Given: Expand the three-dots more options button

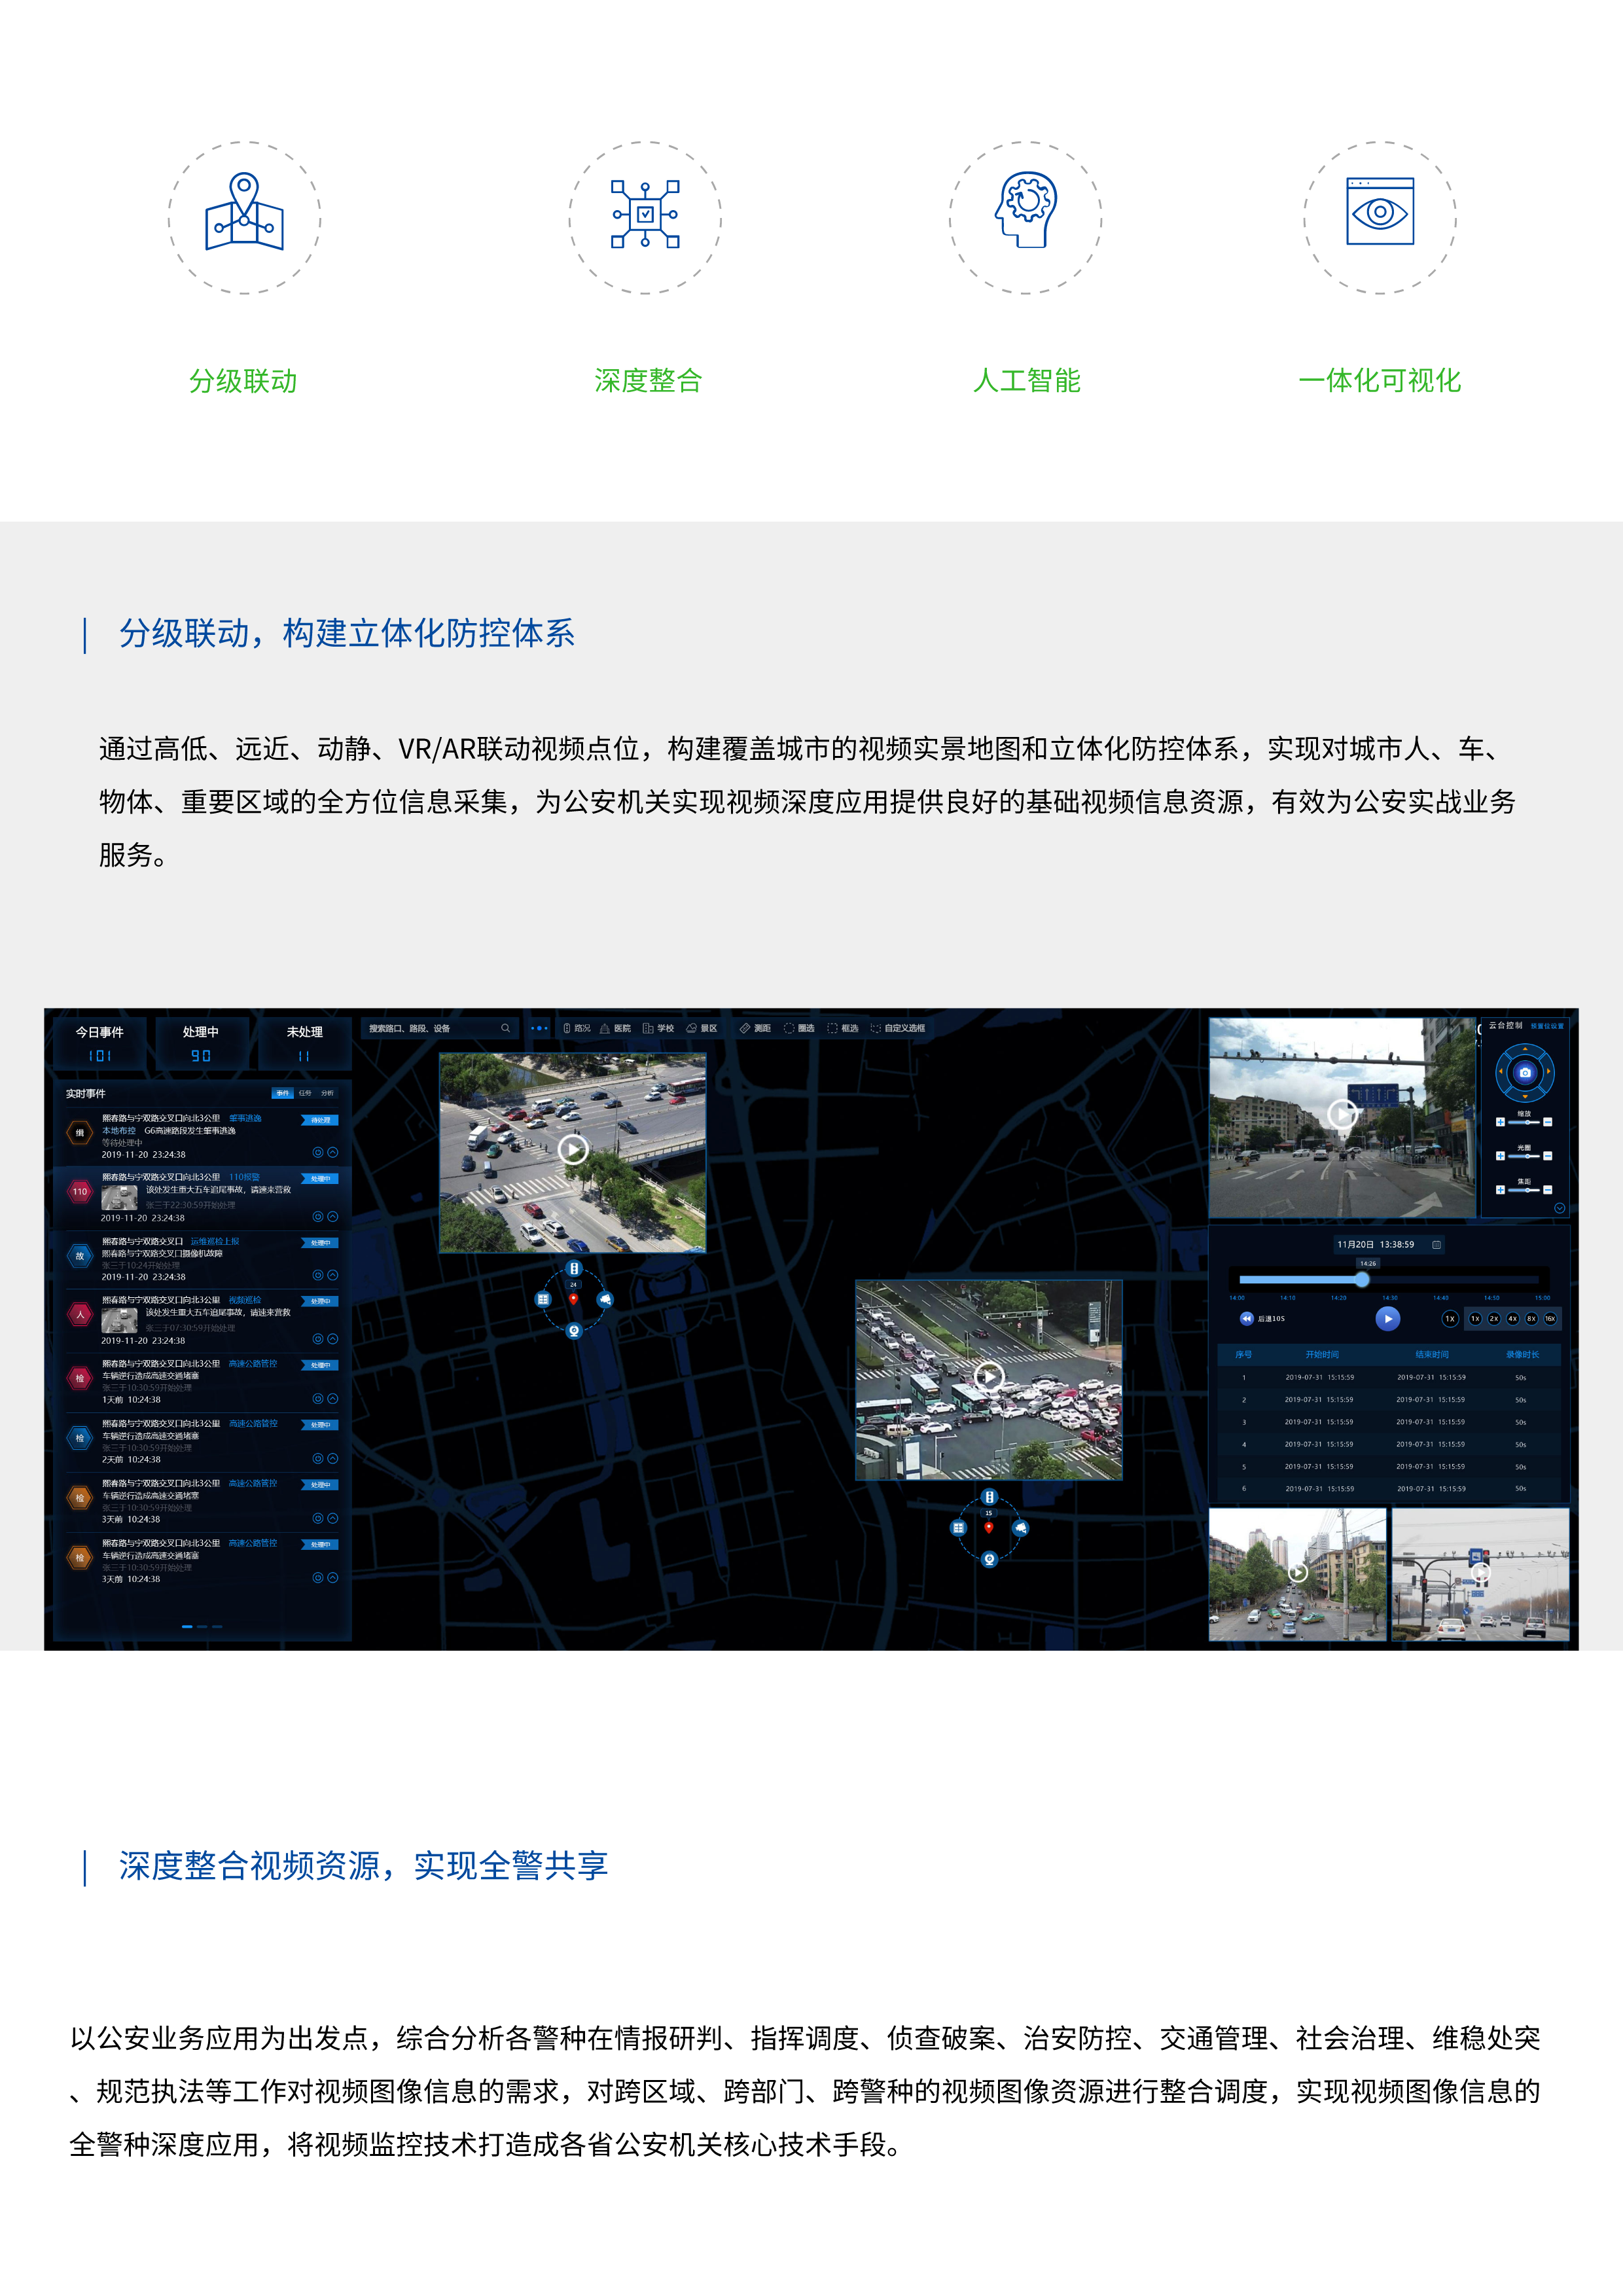Looking at the screenshot, I should click(539, 1028).
